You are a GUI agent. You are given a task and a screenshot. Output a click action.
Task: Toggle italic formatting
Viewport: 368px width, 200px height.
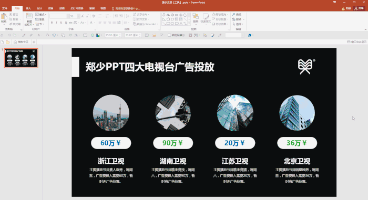click(x=57, y=23)
